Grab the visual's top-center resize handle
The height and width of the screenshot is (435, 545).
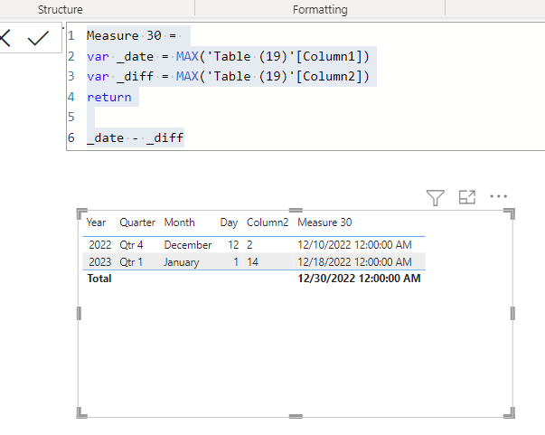click(x=296, y=210)
